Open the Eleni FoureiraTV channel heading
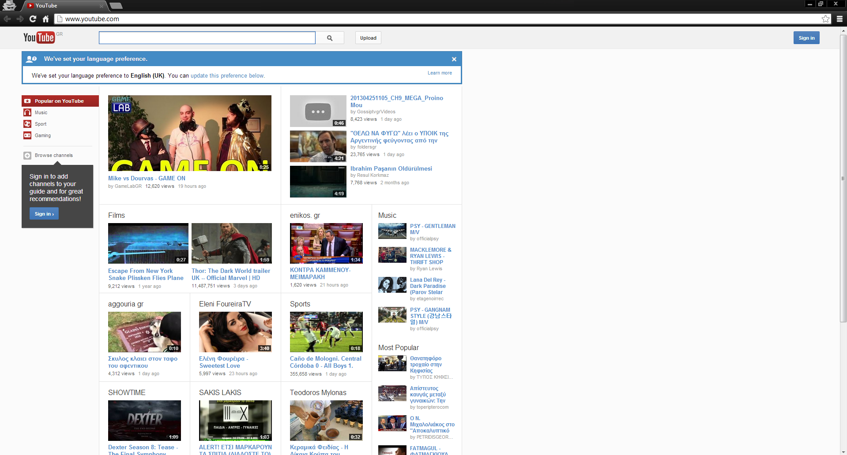 click(225, 304)
